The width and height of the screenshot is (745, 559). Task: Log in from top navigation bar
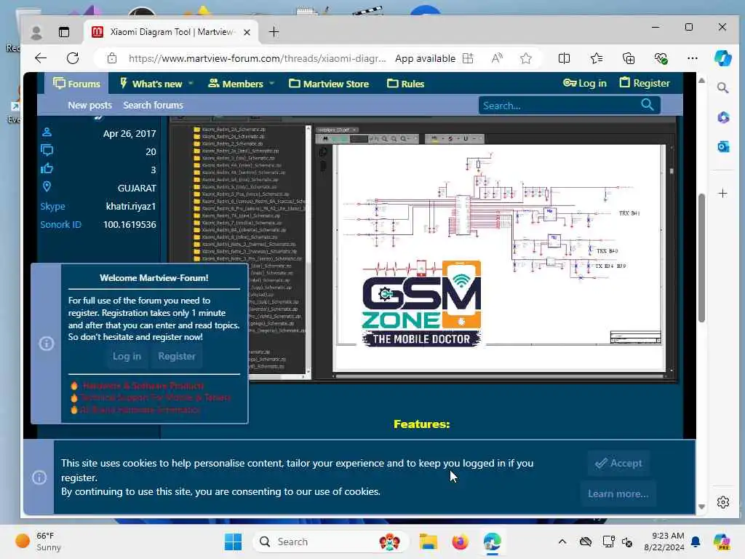[584, 83]
